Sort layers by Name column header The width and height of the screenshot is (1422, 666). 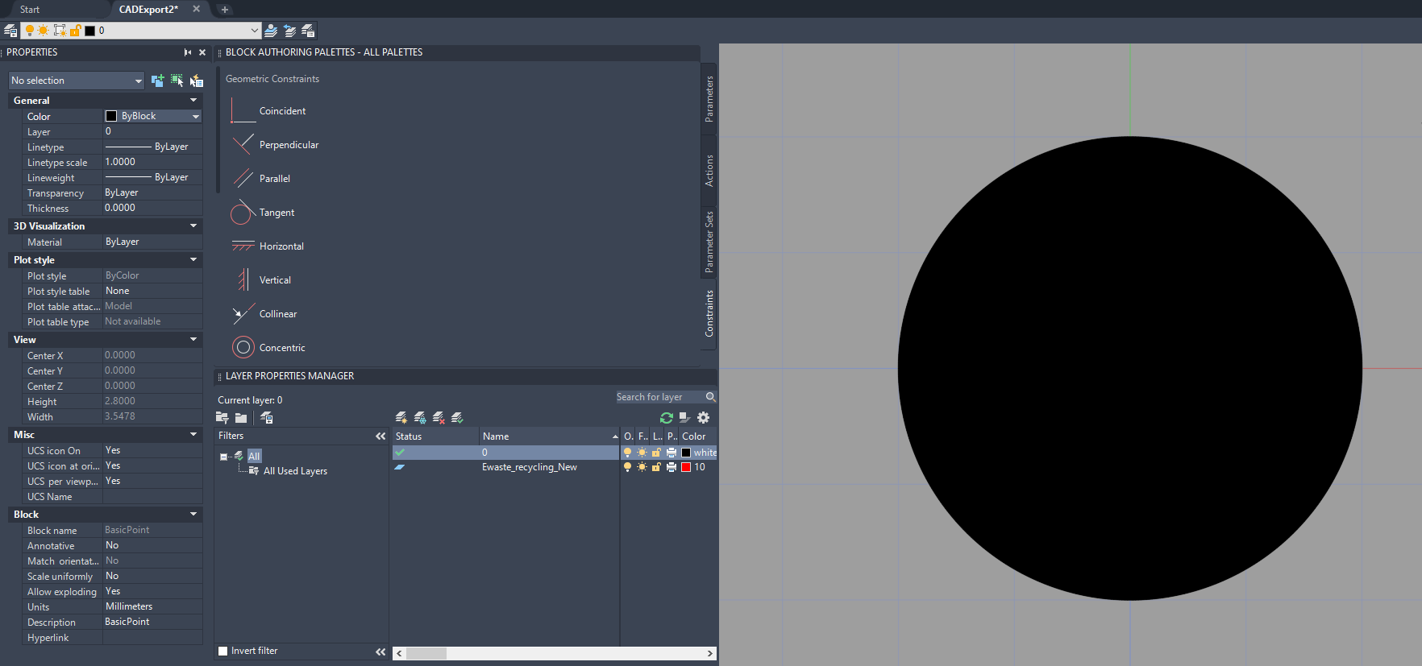tap(549, 436)
